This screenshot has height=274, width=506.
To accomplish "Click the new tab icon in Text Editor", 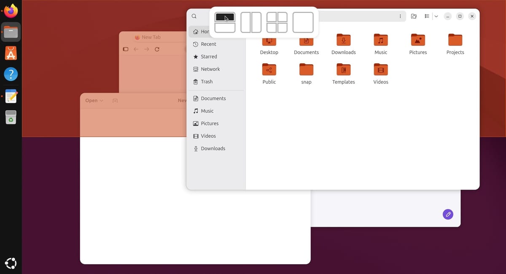I will click(115, 101).
